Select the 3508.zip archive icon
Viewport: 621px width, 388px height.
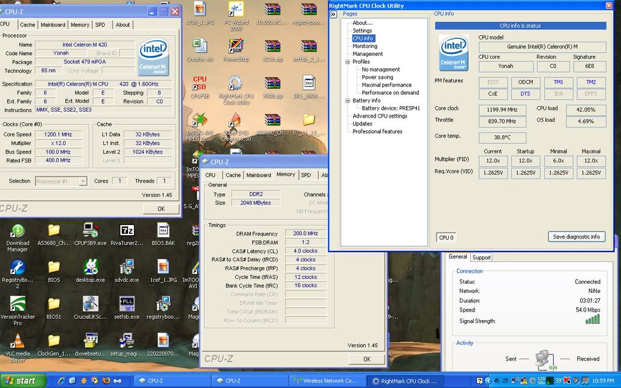(x=272, y=87)
